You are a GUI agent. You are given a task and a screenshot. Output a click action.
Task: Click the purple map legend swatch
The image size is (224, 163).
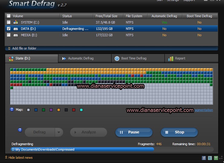click(51, 110)
